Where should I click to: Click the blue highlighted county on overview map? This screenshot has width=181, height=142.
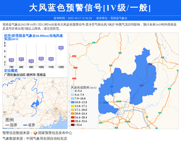coord(37,105)
